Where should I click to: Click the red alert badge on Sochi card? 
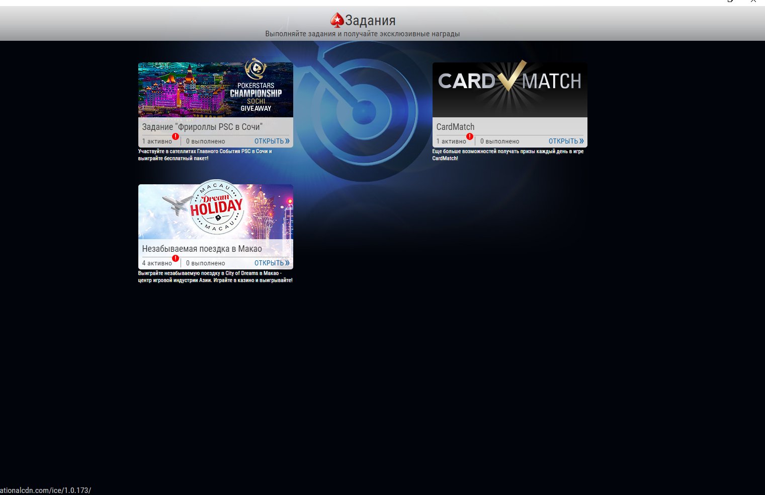(176, 136)
